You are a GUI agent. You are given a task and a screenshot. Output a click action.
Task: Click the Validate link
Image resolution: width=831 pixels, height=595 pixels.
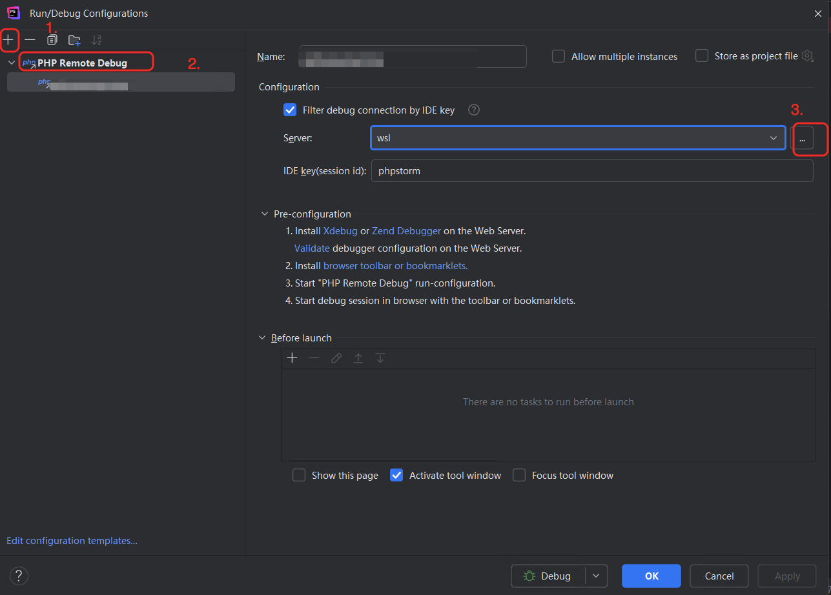pos(312,248)
